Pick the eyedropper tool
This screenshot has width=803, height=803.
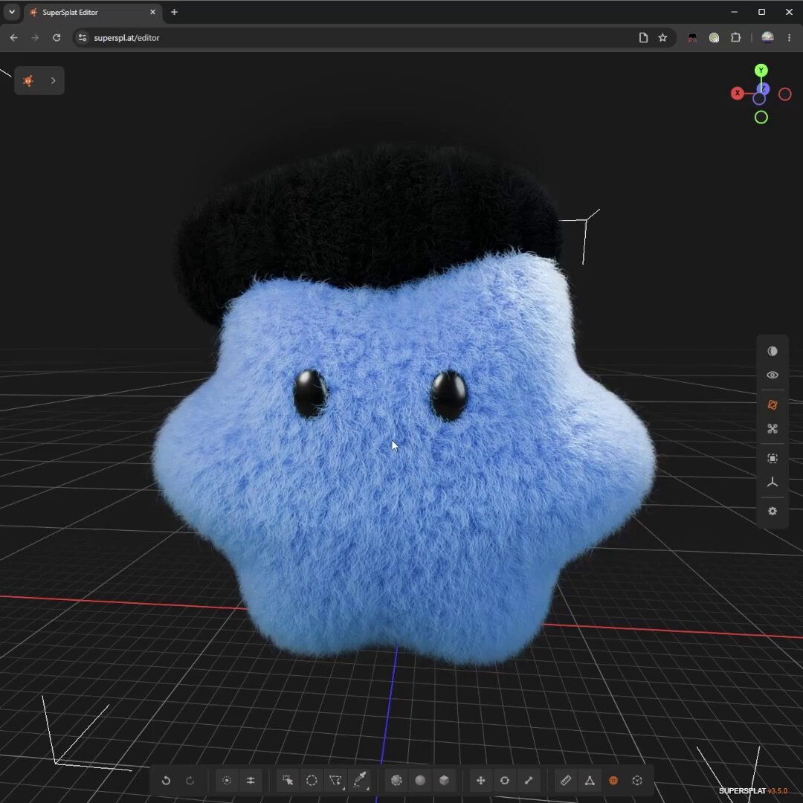(360, 780)
